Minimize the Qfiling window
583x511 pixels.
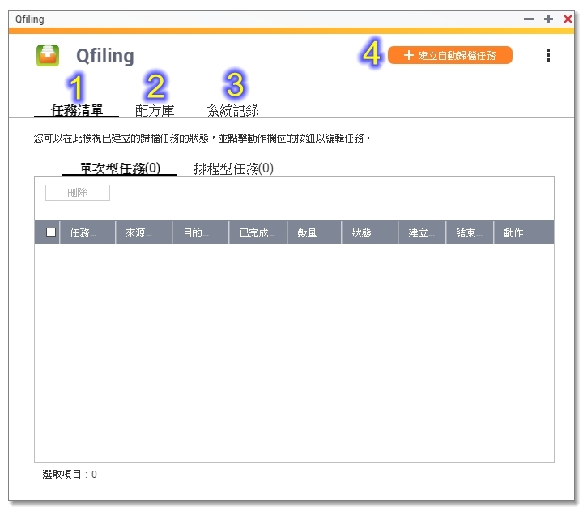[x=528, y=19]
